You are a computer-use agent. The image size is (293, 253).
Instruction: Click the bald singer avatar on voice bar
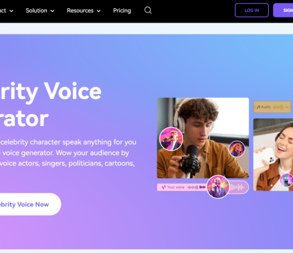tap(218, 187)
